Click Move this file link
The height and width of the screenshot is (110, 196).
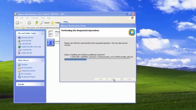click(26, 41)
